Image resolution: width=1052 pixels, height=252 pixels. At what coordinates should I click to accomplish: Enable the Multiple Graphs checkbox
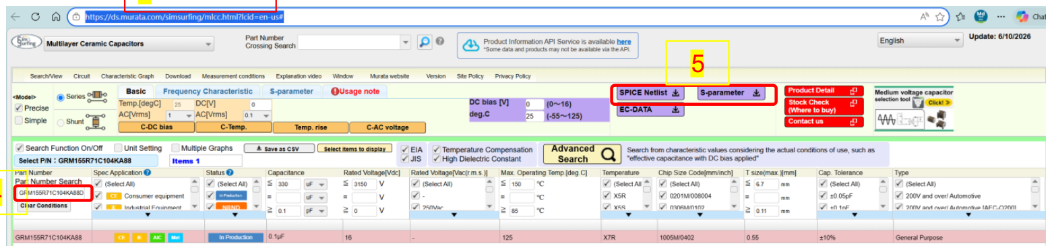(176, 148)
